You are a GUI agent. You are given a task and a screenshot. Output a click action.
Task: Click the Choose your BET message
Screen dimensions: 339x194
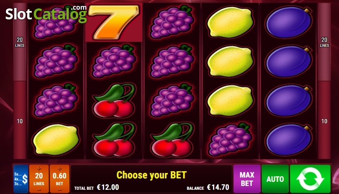(151, 175)
